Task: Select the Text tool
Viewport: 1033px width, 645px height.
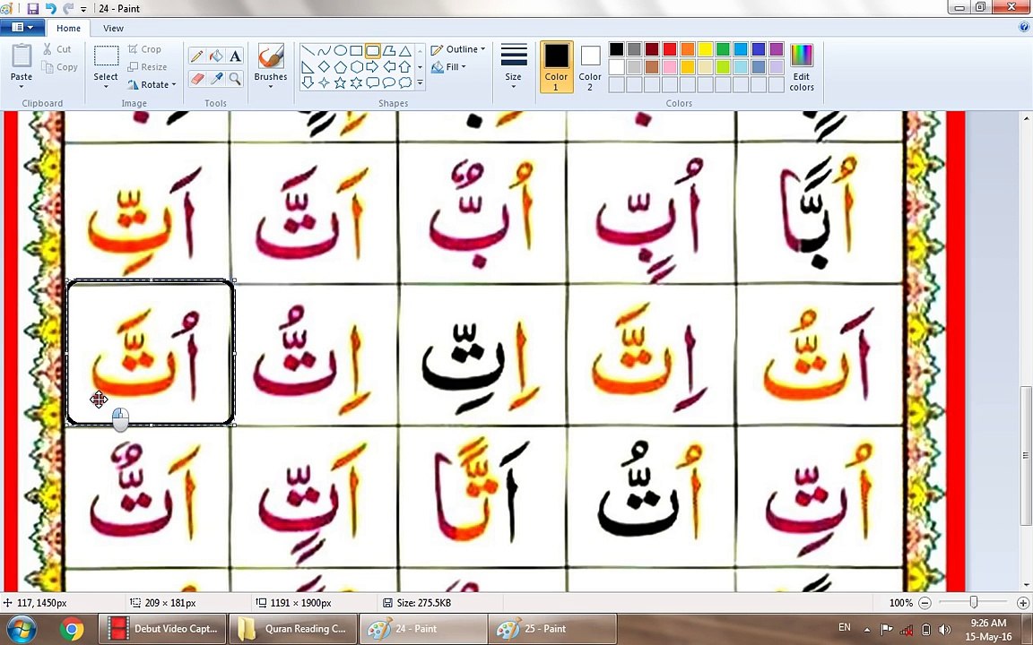Action: pos(235,56)
